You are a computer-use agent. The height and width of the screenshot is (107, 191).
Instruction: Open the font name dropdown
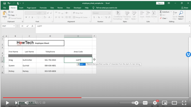coord(37,13)
